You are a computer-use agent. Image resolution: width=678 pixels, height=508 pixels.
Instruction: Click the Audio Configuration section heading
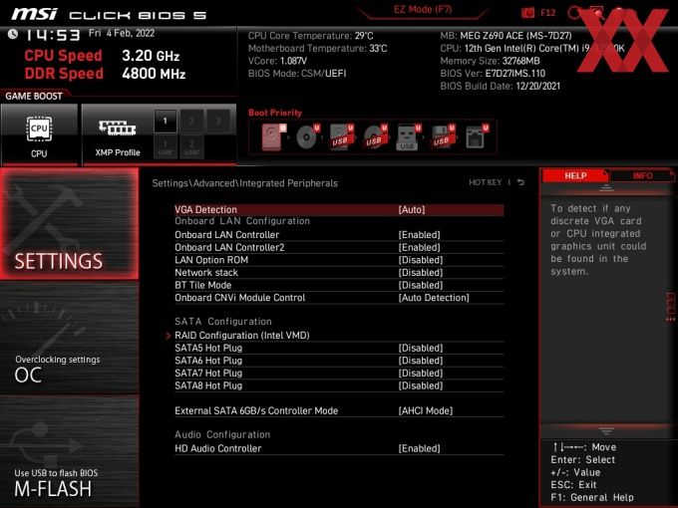222,434
